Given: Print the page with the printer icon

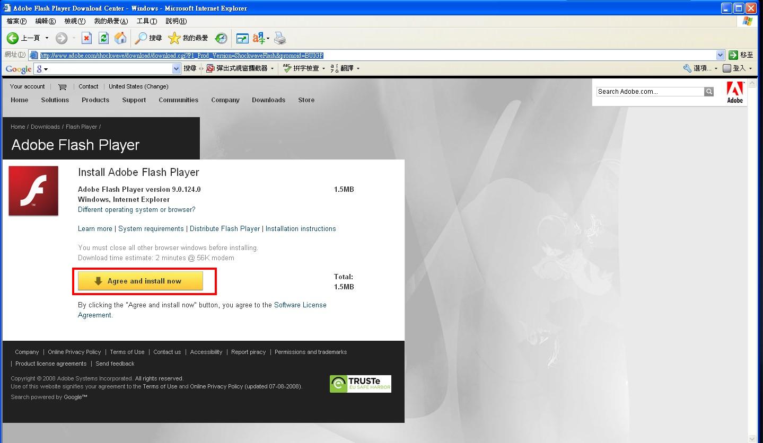Looking at the screenshot, I should (x=280, y=38).
